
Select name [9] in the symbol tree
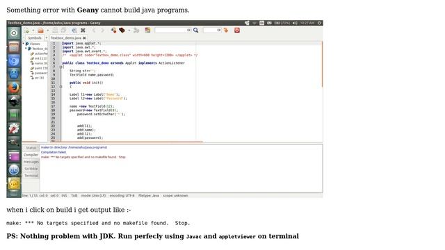[41, 63]
